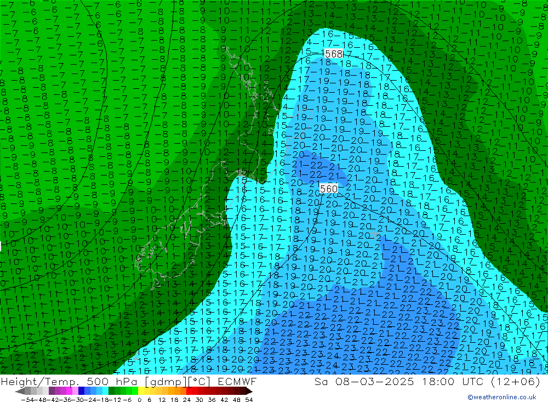Click the -24 legend value
The width and height of the screenshot is (548, 402).
click(90, 400)
